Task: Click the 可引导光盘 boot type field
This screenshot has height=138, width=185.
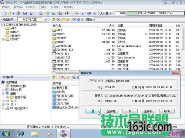Action: [x=30, y=20]
